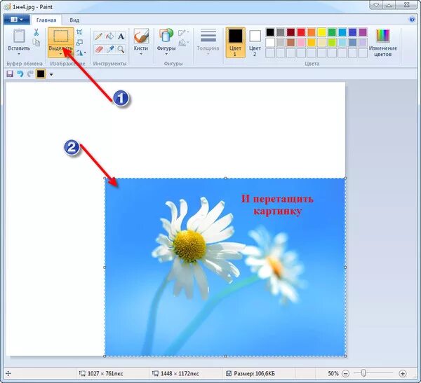Click the line Thickness icon
This screenshot has height=383, width=421.
coord(208,36)
